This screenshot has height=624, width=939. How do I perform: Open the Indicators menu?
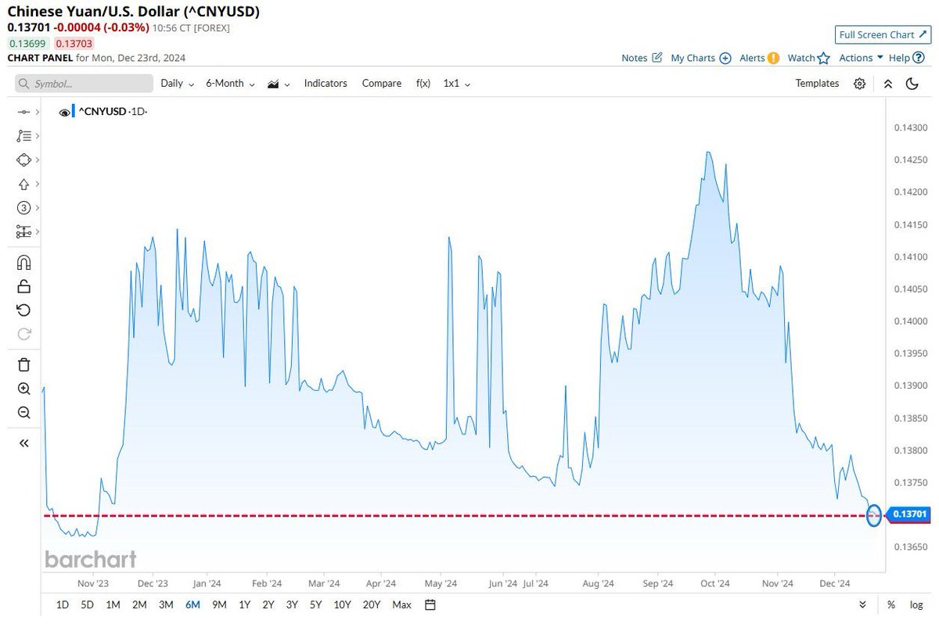tap(326, 84)
